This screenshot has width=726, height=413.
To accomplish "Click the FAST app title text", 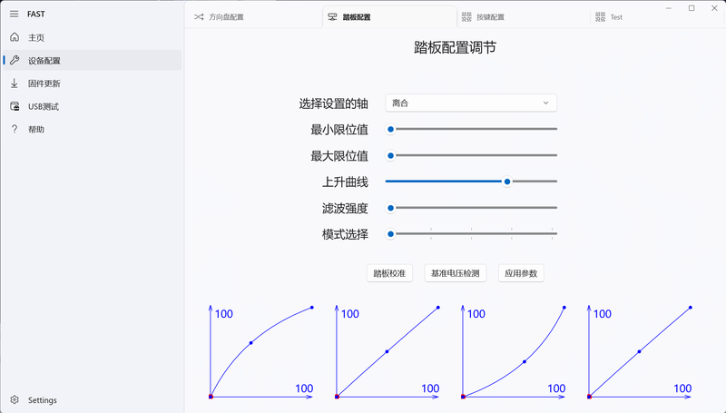I will coord(36,14).
